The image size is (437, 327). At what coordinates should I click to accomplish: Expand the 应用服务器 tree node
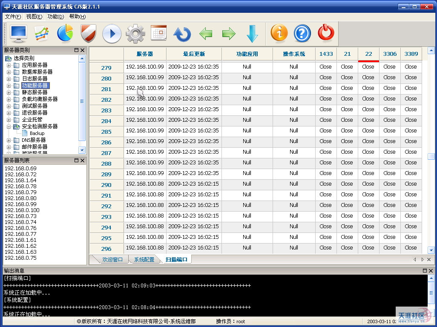pos(9,65)
